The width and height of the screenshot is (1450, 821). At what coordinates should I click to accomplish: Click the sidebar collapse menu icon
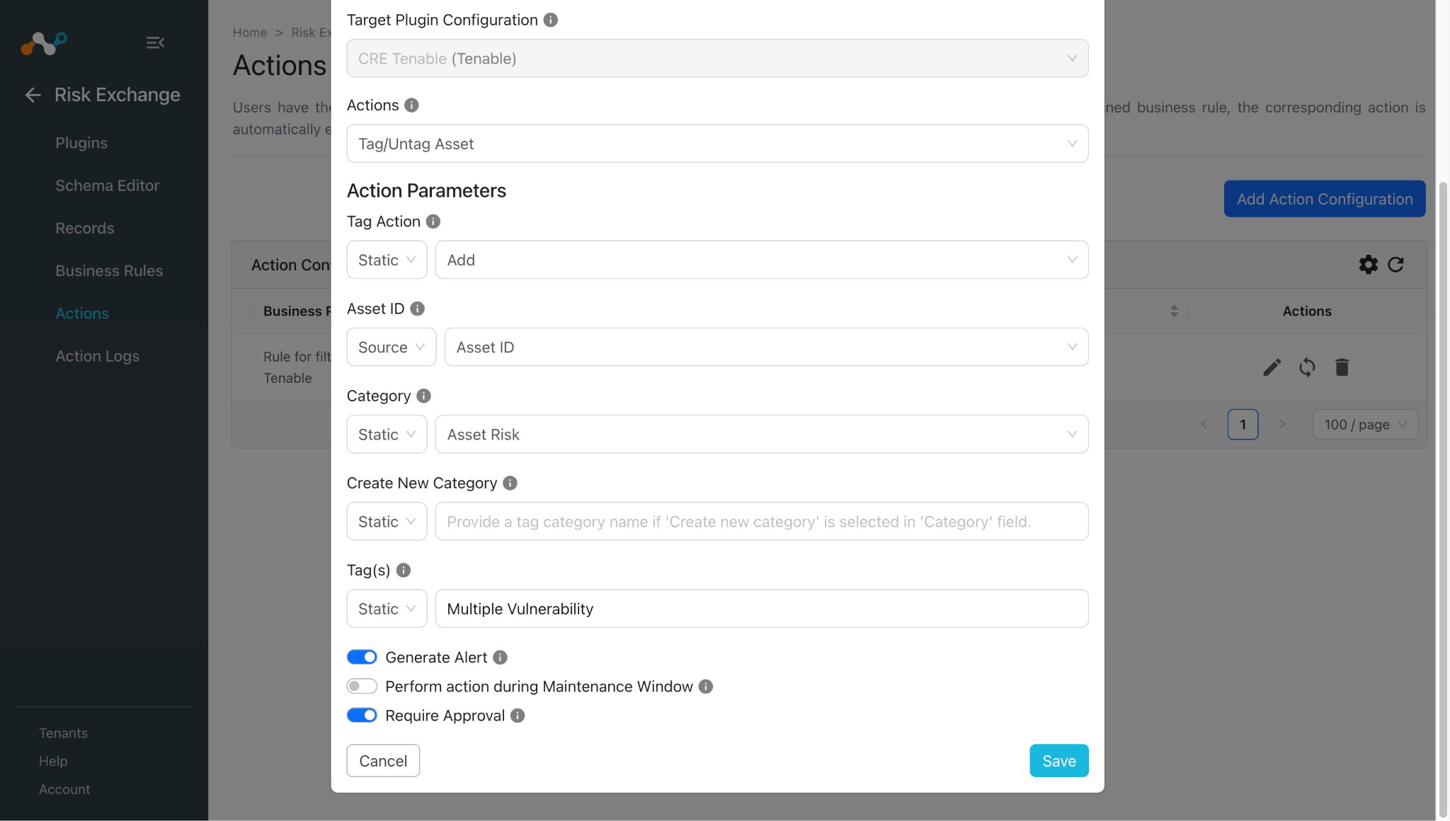tap(155, 42)
